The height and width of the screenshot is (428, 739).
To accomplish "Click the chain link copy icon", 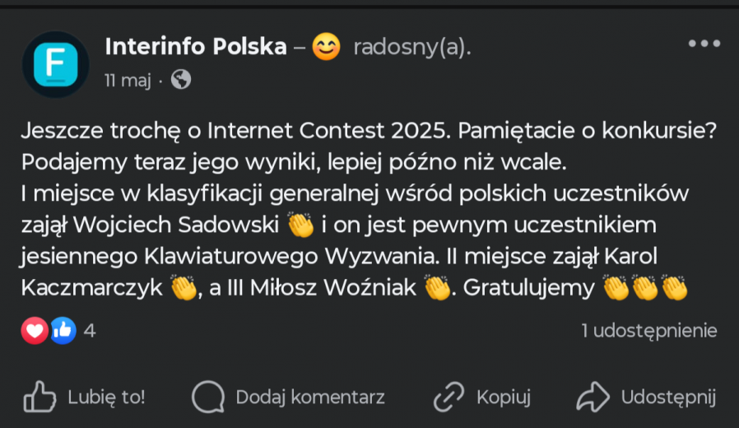I will click(449, 397).
